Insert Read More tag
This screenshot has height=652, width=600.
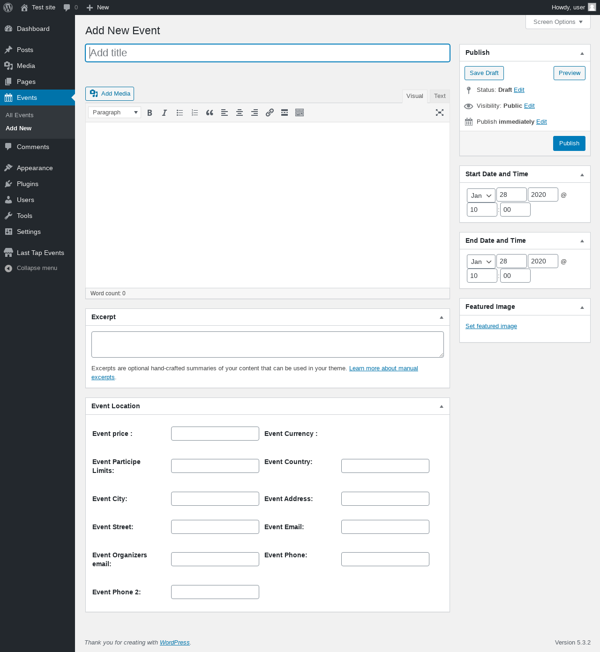pos(285,112)
